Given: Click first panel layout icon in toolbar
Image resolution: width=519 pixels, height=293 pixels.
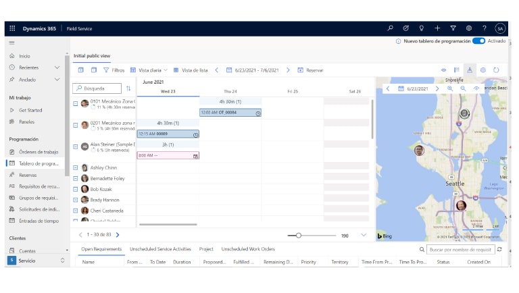Looking at the screenshot, I should [x=81, y=70].
